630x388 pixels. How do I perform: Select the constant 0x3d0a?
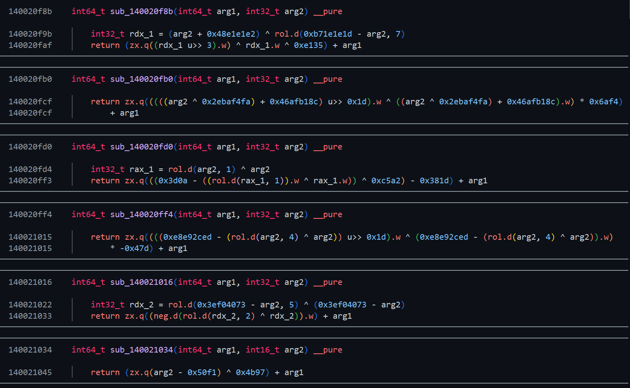pyautogui.click(x=173, y=181)
